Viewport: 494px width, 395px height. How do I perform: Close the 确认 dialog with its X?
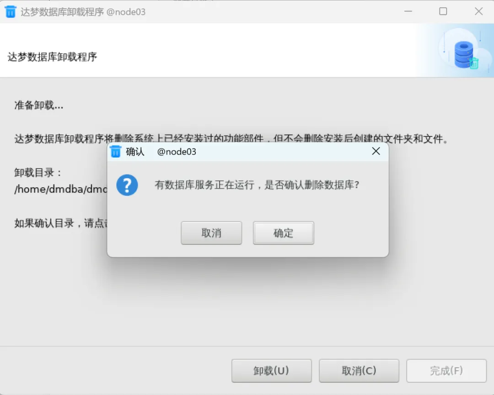[376, 151]
